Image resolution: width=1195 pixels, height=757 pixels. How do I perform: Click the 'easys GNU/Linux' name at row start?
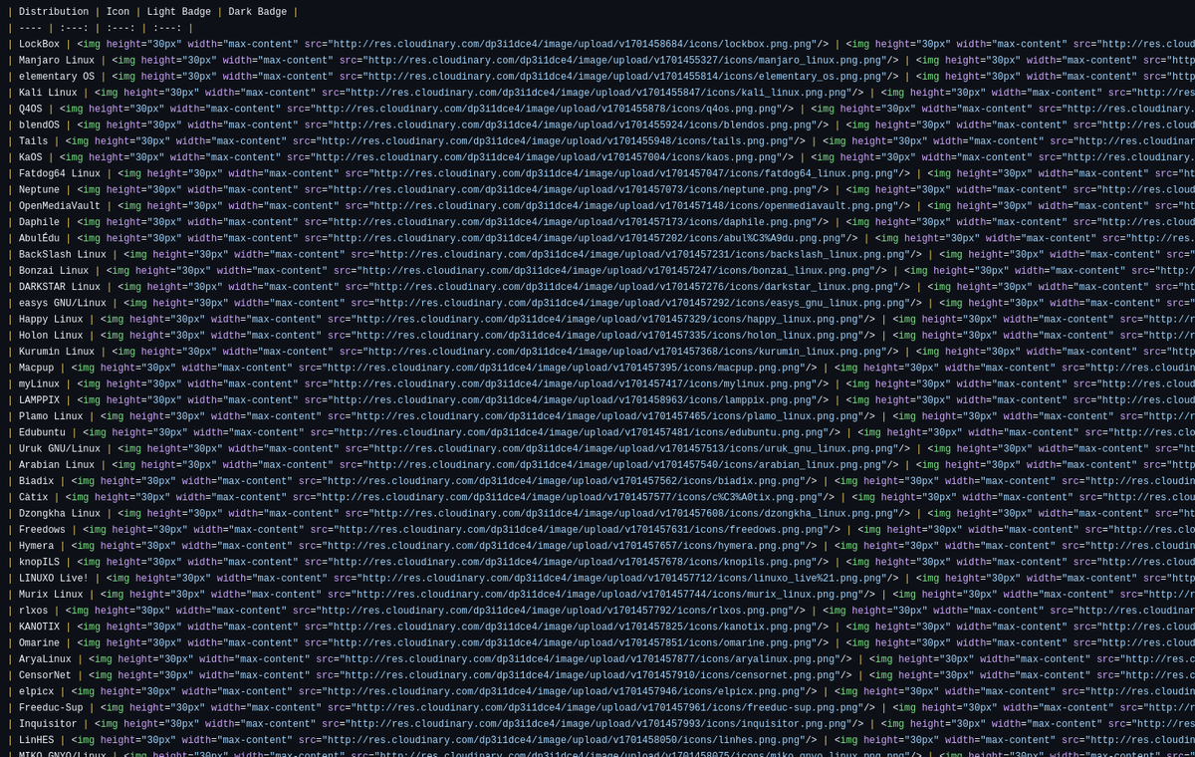tap(63, 303)
